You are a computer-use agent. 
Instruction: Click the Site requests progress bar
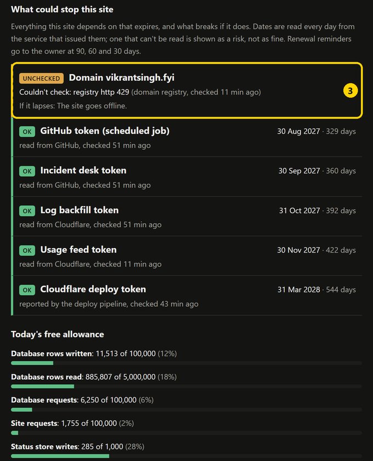pos(187,433)
